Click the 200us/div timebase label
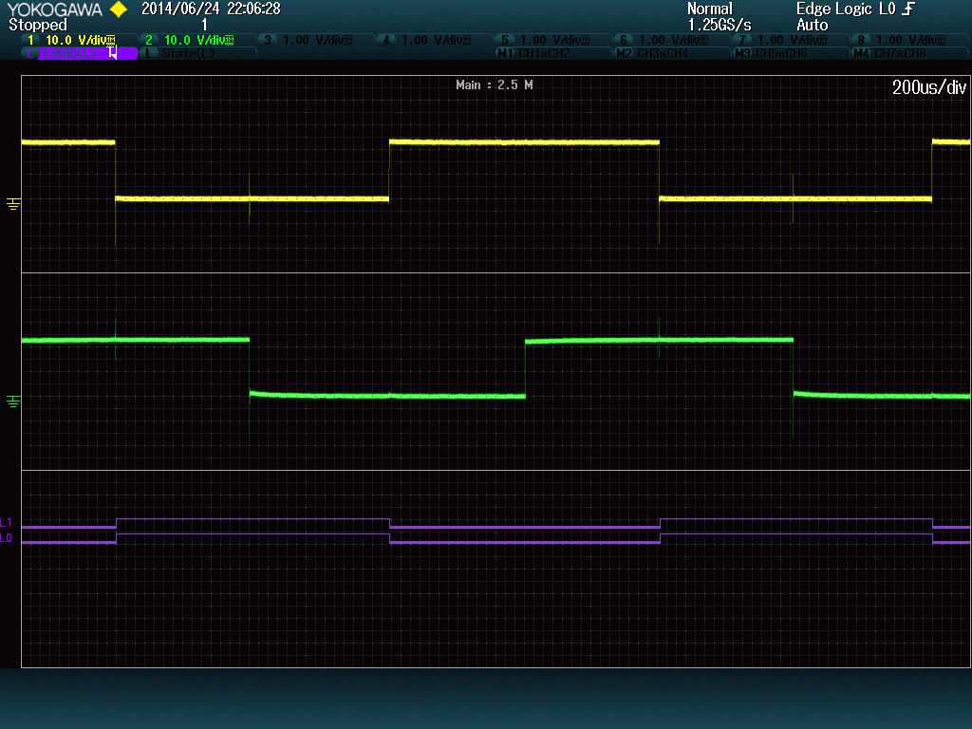 (928, 87)
